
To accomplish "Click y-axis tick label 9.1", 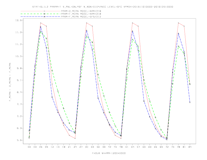I will point(19,80).
